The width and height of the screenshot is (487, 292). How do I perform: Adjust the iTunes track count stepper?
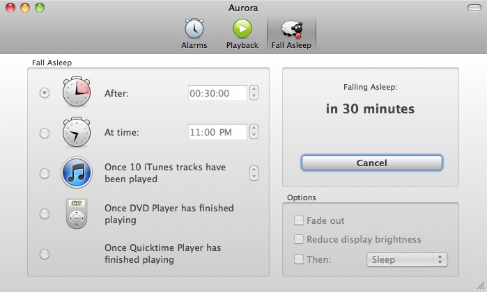click(x=254, y=173)
